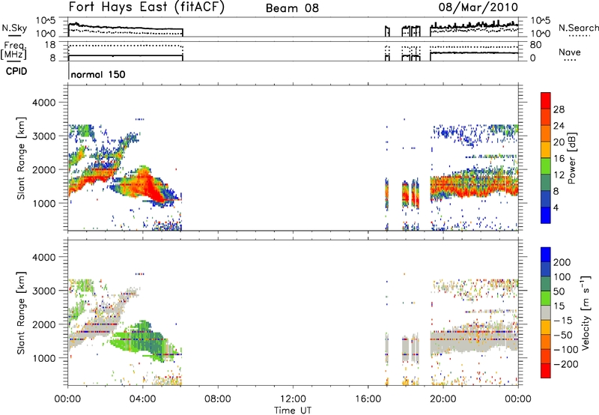Click the red bottom of Velocity colorbar
599x415 pixels.
point(546,371)
